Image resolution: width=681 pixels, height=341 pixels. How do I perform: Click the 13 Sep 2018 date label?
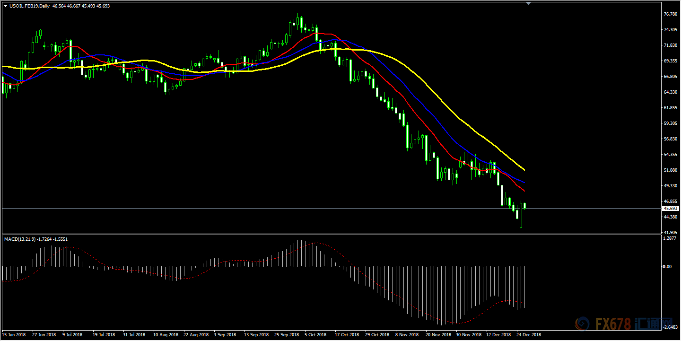pyautogui.click(x=256, y=335)
